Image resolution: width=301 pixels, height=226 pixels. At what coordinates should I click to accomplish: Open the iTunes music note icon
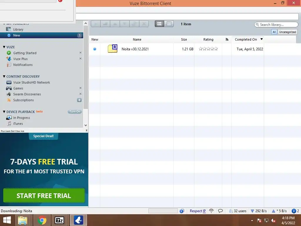click(x=9, y=124)
